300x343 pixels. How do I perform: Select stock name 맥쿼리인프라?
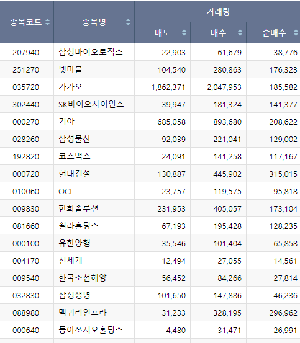tap(83, 313)
